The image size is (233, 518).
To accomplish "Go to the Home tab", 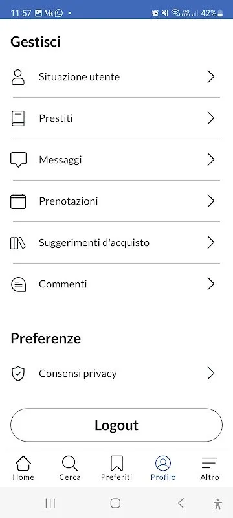I will click(x=23, y=468).
